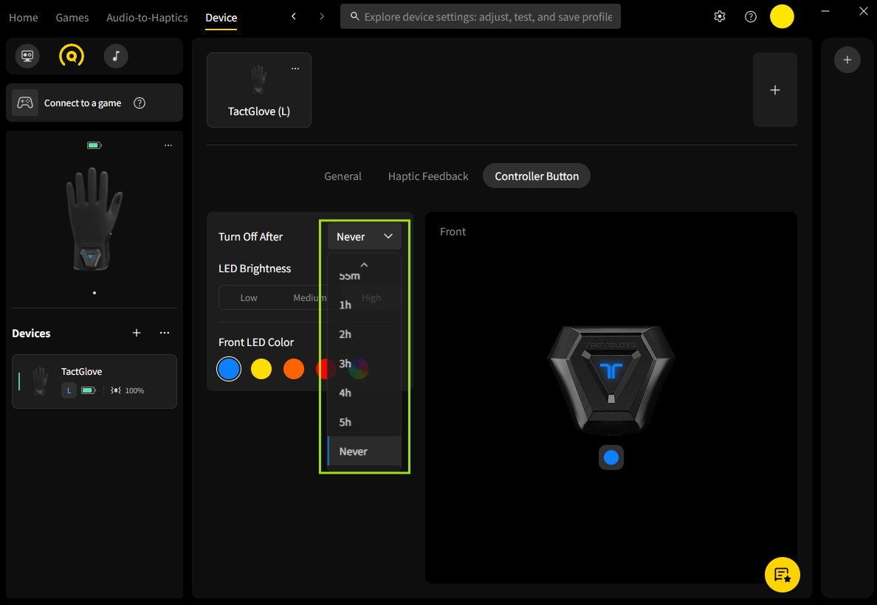Image resolution: width=877 pixels, height=605 pixels.
Task: Collapse the Turn Off After Never dropdown
Action: 364,237
